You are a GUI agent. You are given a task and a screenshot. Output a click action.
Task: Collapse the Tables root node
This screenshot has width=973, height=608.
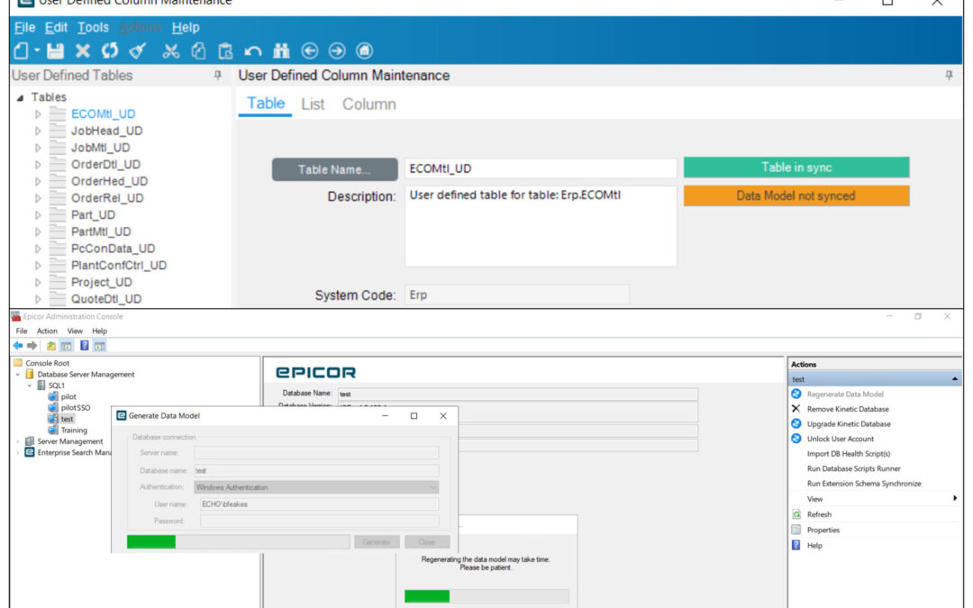[x=20, y=97]
